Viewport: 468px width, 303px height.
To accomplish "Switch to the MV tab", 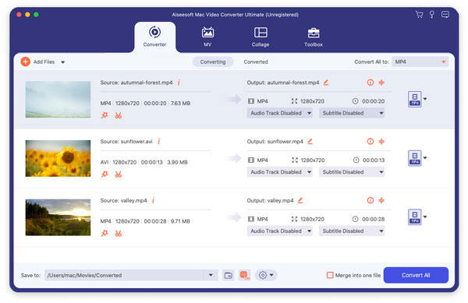I will click(207, 37).
